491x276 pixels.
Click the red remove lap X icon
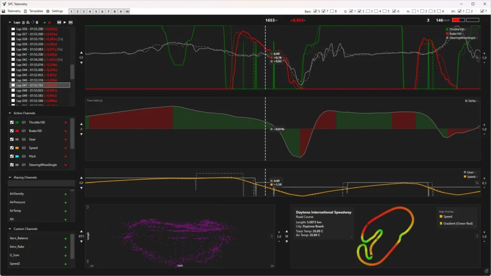(x=49, y=23)
